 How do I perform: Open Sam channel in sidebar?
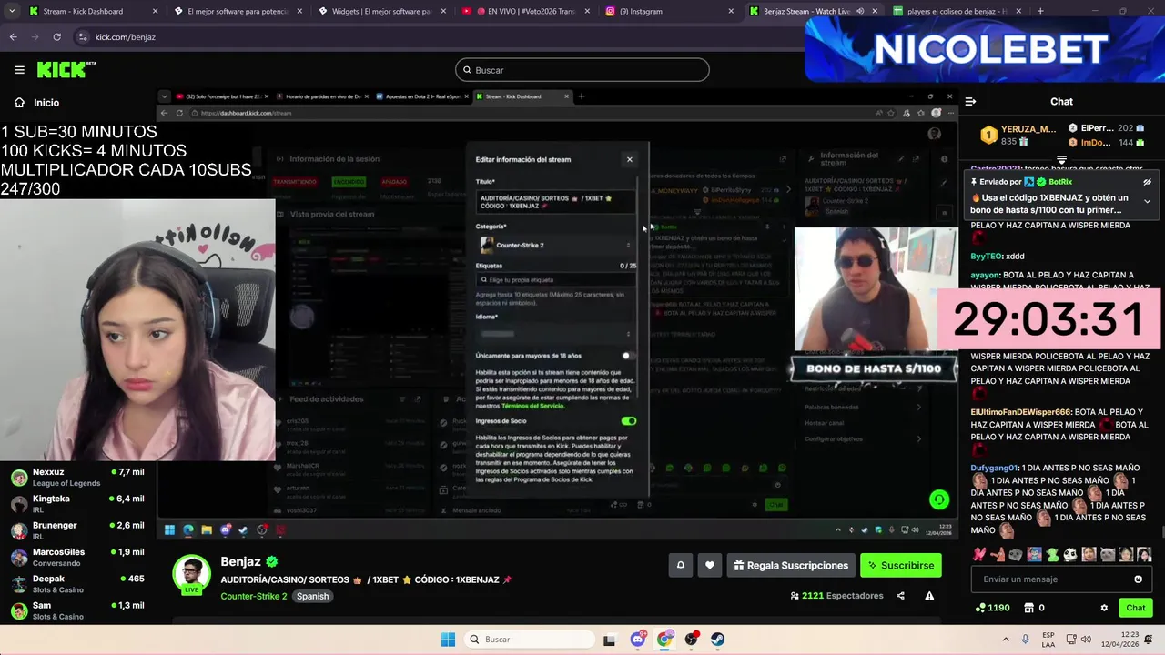click(x=77, y=610)
